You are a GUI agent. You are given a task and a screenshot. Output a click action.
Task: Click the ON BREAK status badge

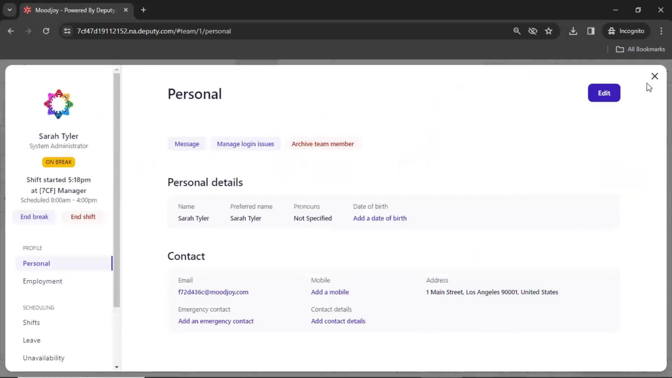point(58,162)
